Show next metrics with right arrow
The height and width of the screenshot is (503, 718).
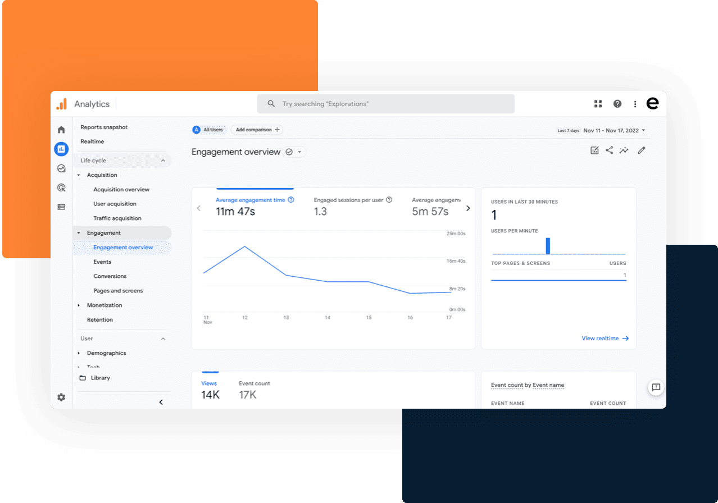coord(468,208)
